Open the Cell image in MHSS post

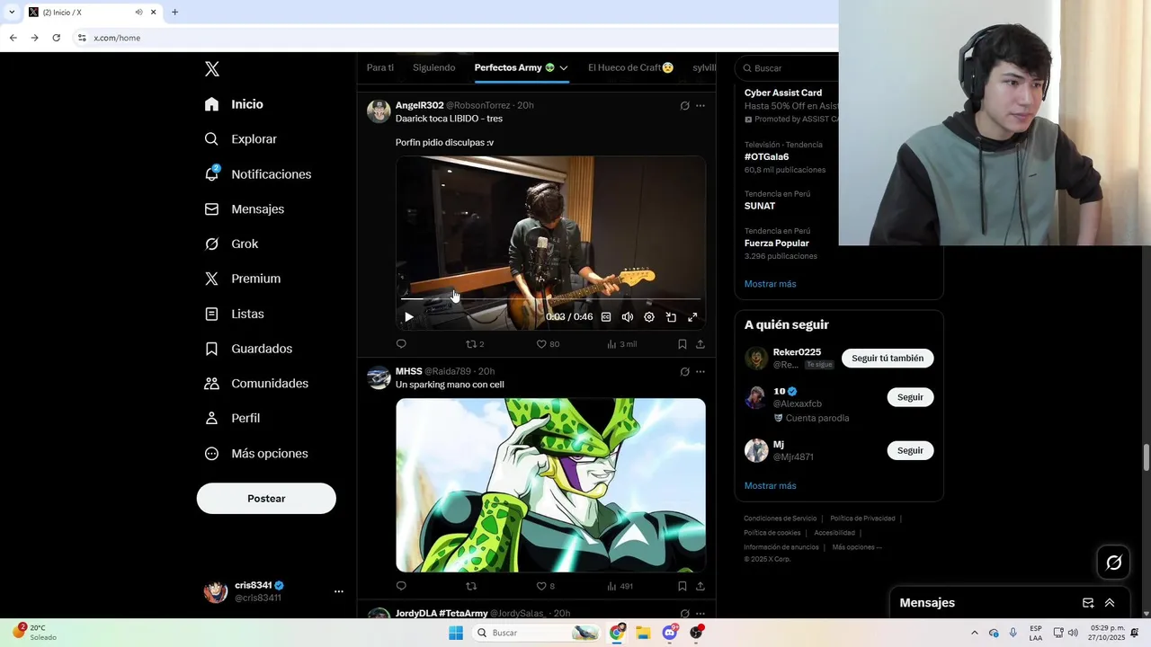pos(550,485)
